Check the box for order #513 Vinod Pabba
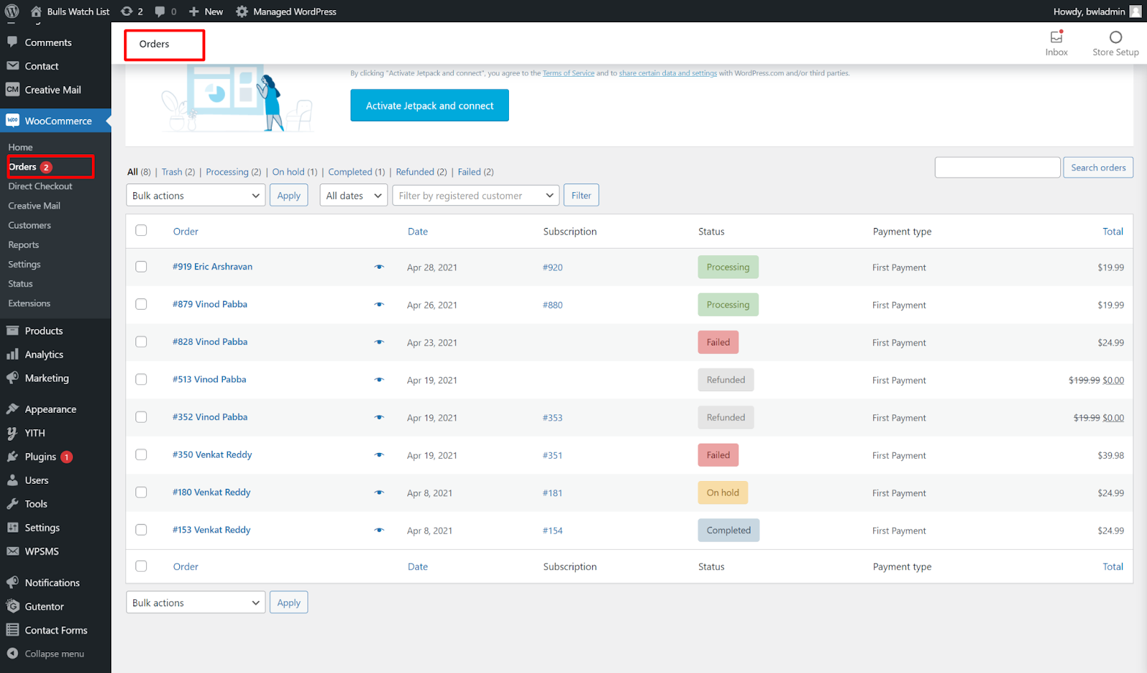1147x673 pixels. (141, 379)
